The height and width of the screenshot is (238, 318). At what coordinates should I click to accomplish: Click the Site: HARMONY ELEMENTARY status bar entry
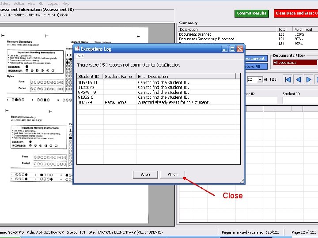tap(125, 232)
